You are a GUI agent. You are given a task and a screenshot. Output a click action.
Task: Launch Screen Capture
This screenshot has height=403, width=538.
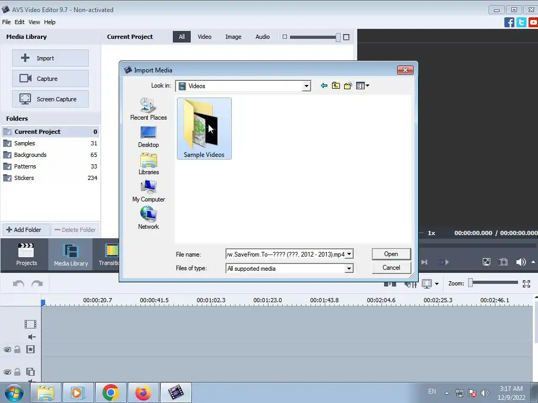pyautogui.click(x=50, y=99)
